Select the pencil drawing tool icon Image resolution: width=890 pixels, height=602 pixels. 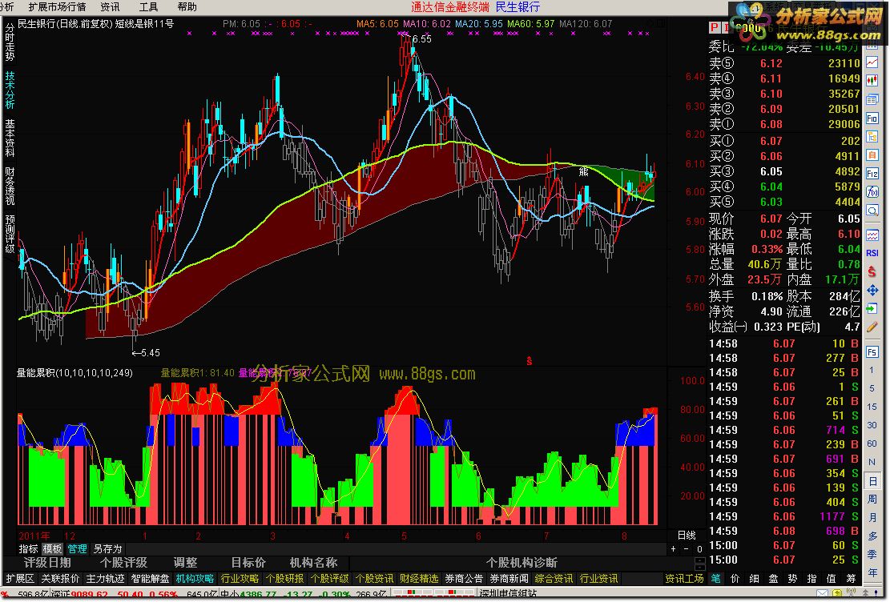pyautogui.click(x=872, y=327)
